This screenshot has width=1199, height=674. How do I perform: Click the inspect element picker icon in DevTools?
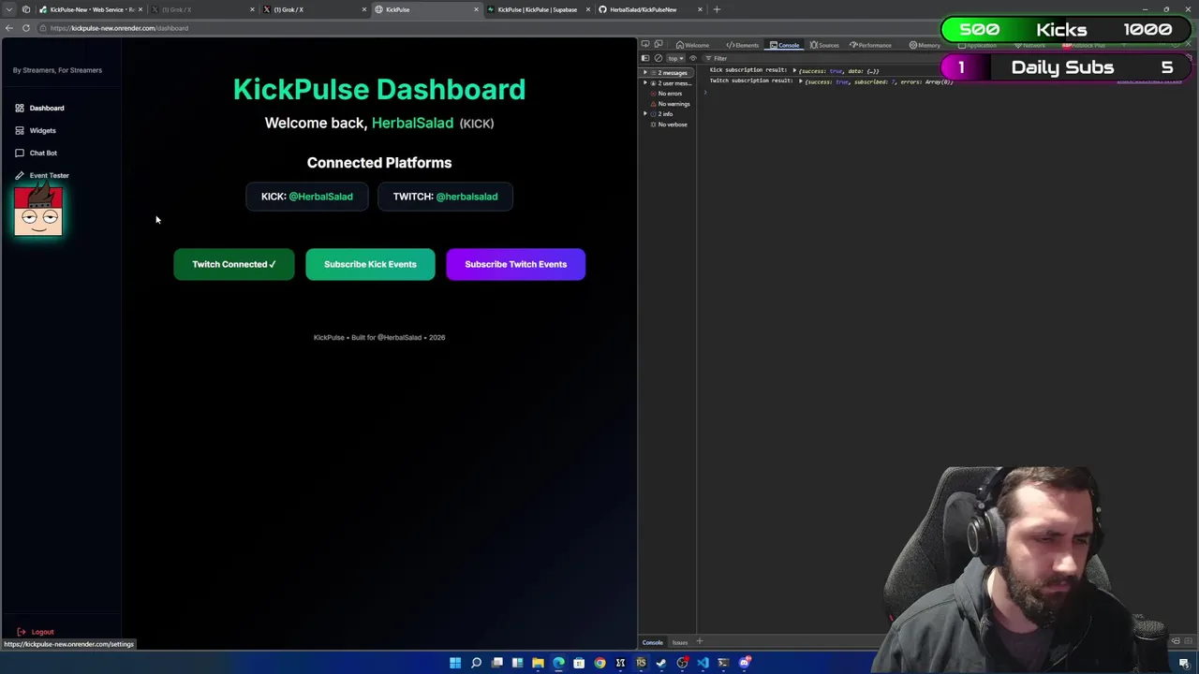645,44
